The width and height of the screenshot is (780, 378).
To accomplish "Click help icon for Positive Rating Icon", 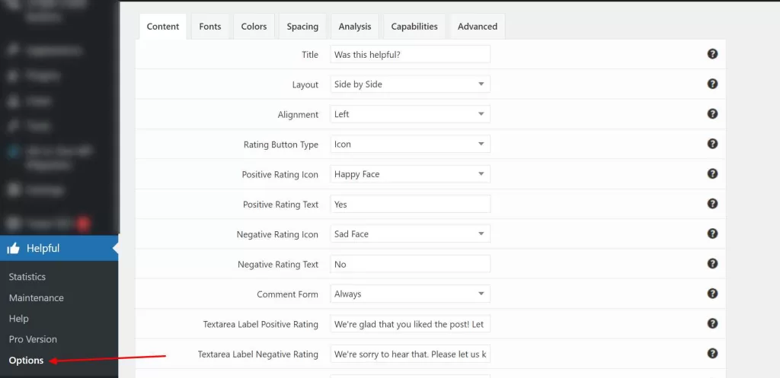I will coord(712,173).
